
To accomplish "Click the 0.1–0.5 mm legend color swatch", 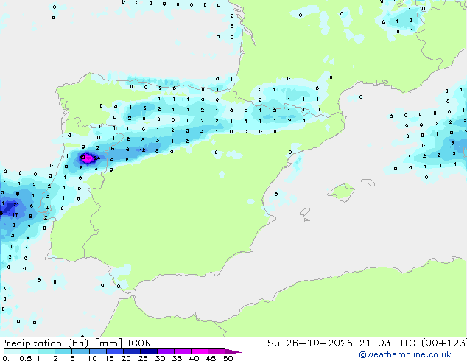I will pos(13,351).
